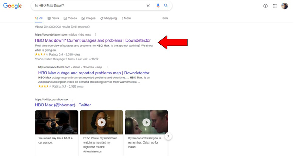The width and height of the screenshot is (295, 159).
Task: Click the 'POV: You're my roommate' tweet text
Action: [x=100, y=145]
